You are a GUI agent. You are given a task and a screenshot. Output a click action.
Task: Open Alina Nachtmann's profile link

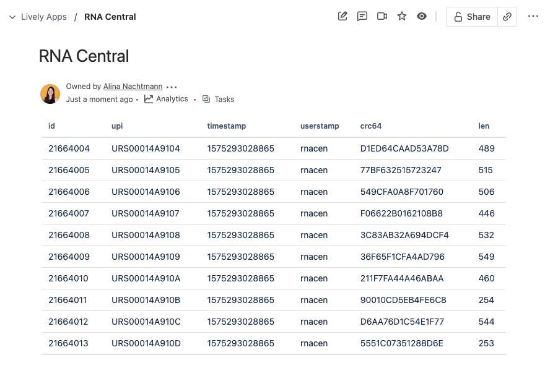(x=133, y=87)
